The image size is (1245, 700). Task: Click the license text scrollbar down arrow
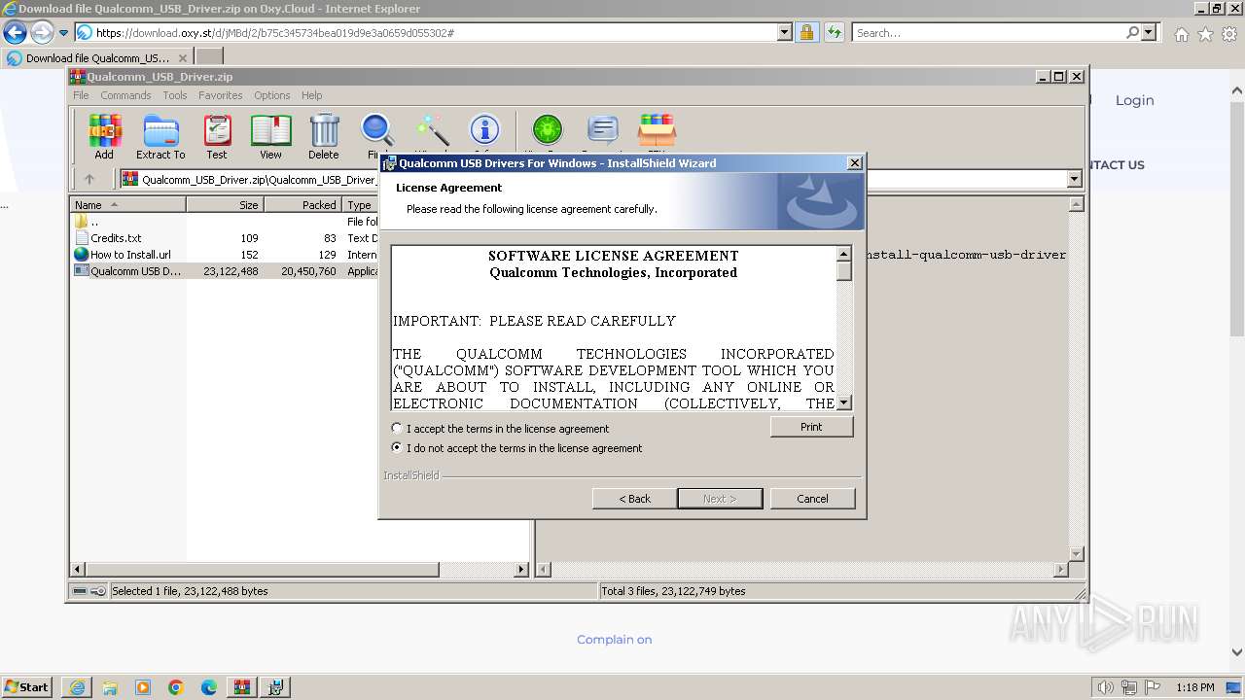pyautogui.click(x=844, y=402)
